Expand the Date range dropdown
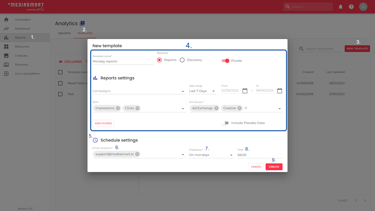375x211 pixels. [203, 91]
